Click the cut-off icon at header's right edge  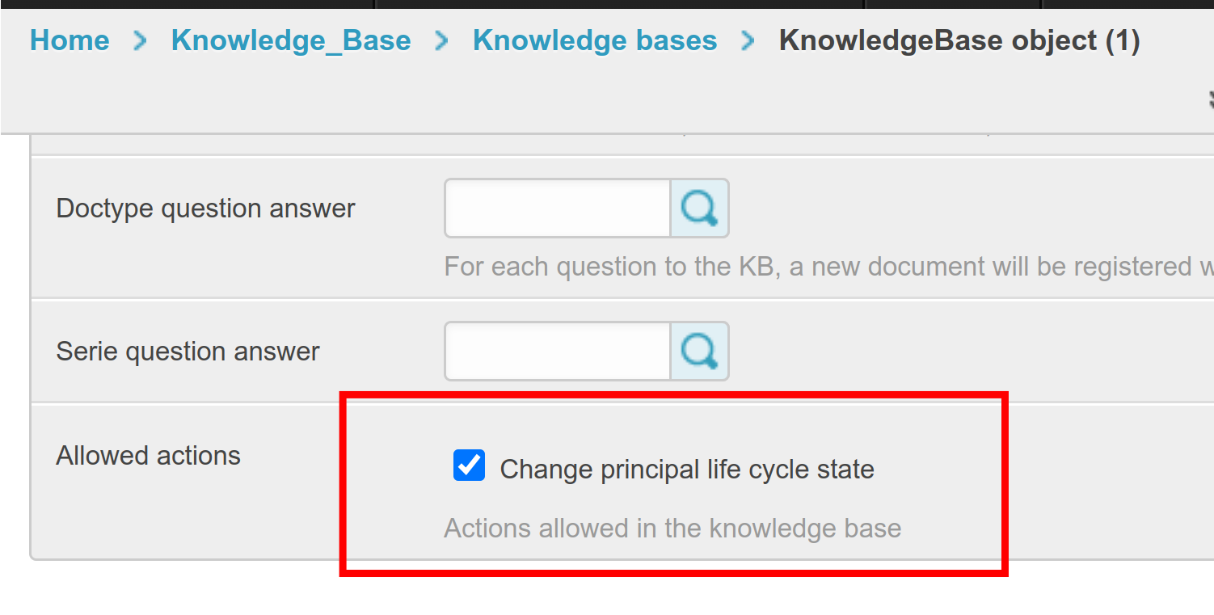click(x=1210, y=100)
